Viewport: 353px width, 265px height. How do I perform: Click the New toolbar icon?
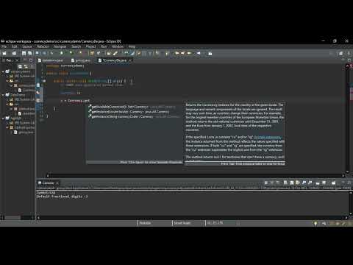[x=4, y=53]
